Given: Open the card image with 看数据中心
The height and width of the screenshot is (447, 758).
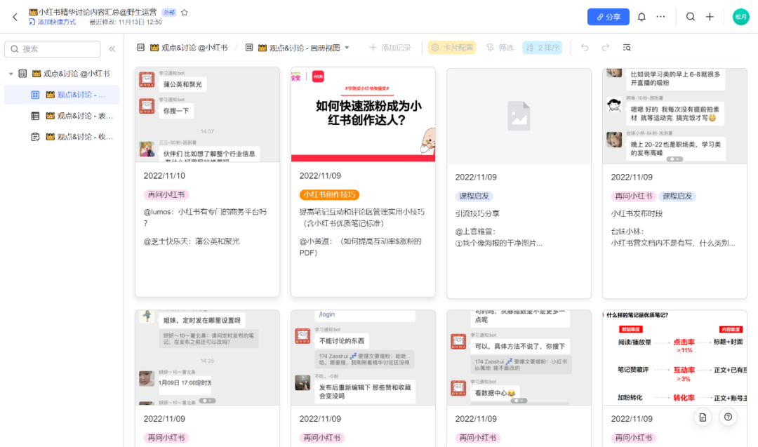Looking at the screenshot, I should pyautogui.click(x=519, y=358).
